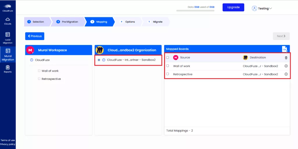Check the Retrospective mapped row
Viewport: 298px width, 149px height.
click(x=168, y=74)
